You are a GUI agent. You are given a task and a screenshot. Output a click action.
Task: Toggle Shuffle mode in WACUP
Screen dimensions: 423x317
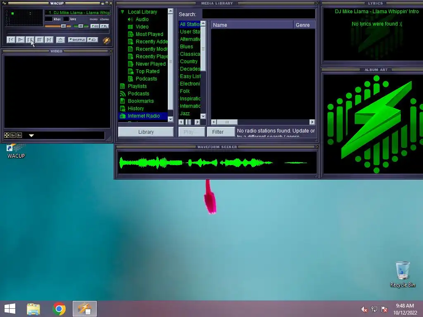tap(77, 40)
